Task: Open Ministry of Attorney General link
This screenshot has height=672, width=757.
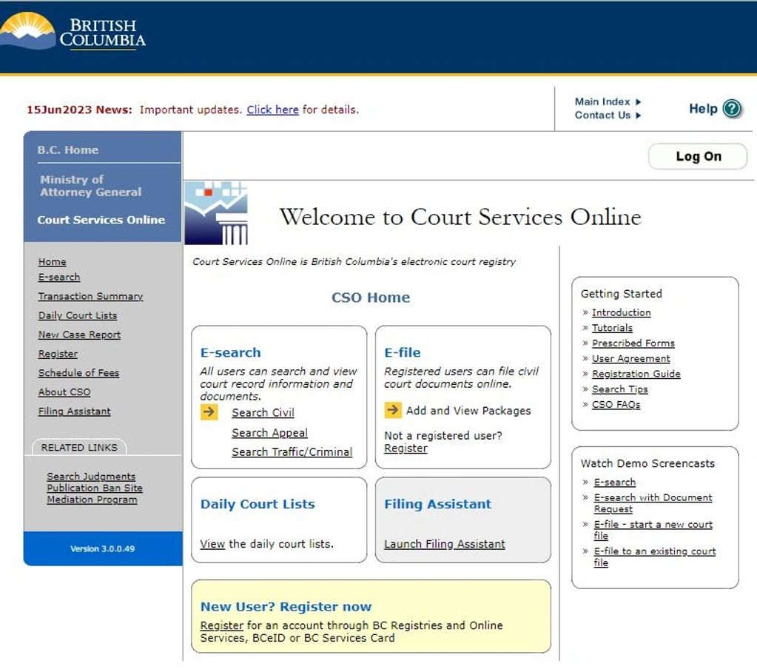Action: coord(91,186)
